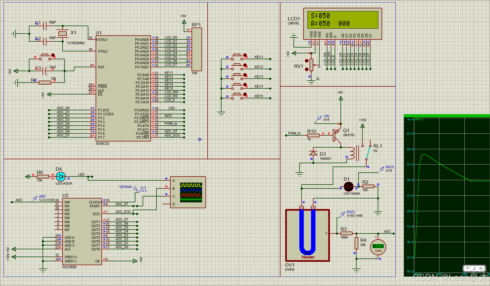Select the Q1 2N3702 transistor
The height and width of the screenshot is (286, 490).
click(337, 135)
